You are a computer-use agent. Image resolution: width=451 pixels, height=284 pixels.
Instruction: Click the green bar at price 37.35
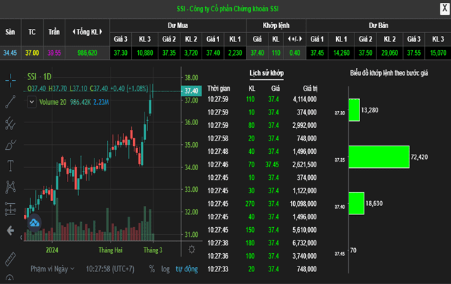(379, 157)
